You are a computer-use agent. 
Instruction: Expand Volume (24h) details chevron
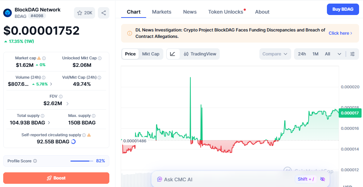pos(51,84)
